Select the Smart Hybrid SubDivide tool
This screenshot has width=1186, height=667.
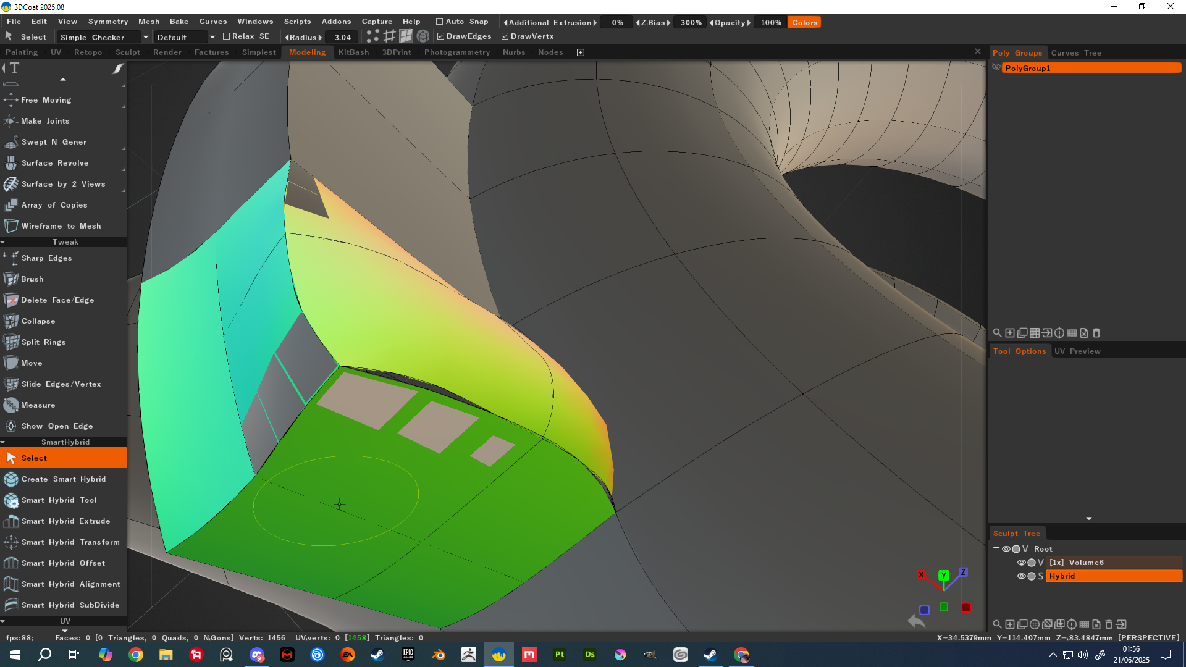tap(70, 605)
